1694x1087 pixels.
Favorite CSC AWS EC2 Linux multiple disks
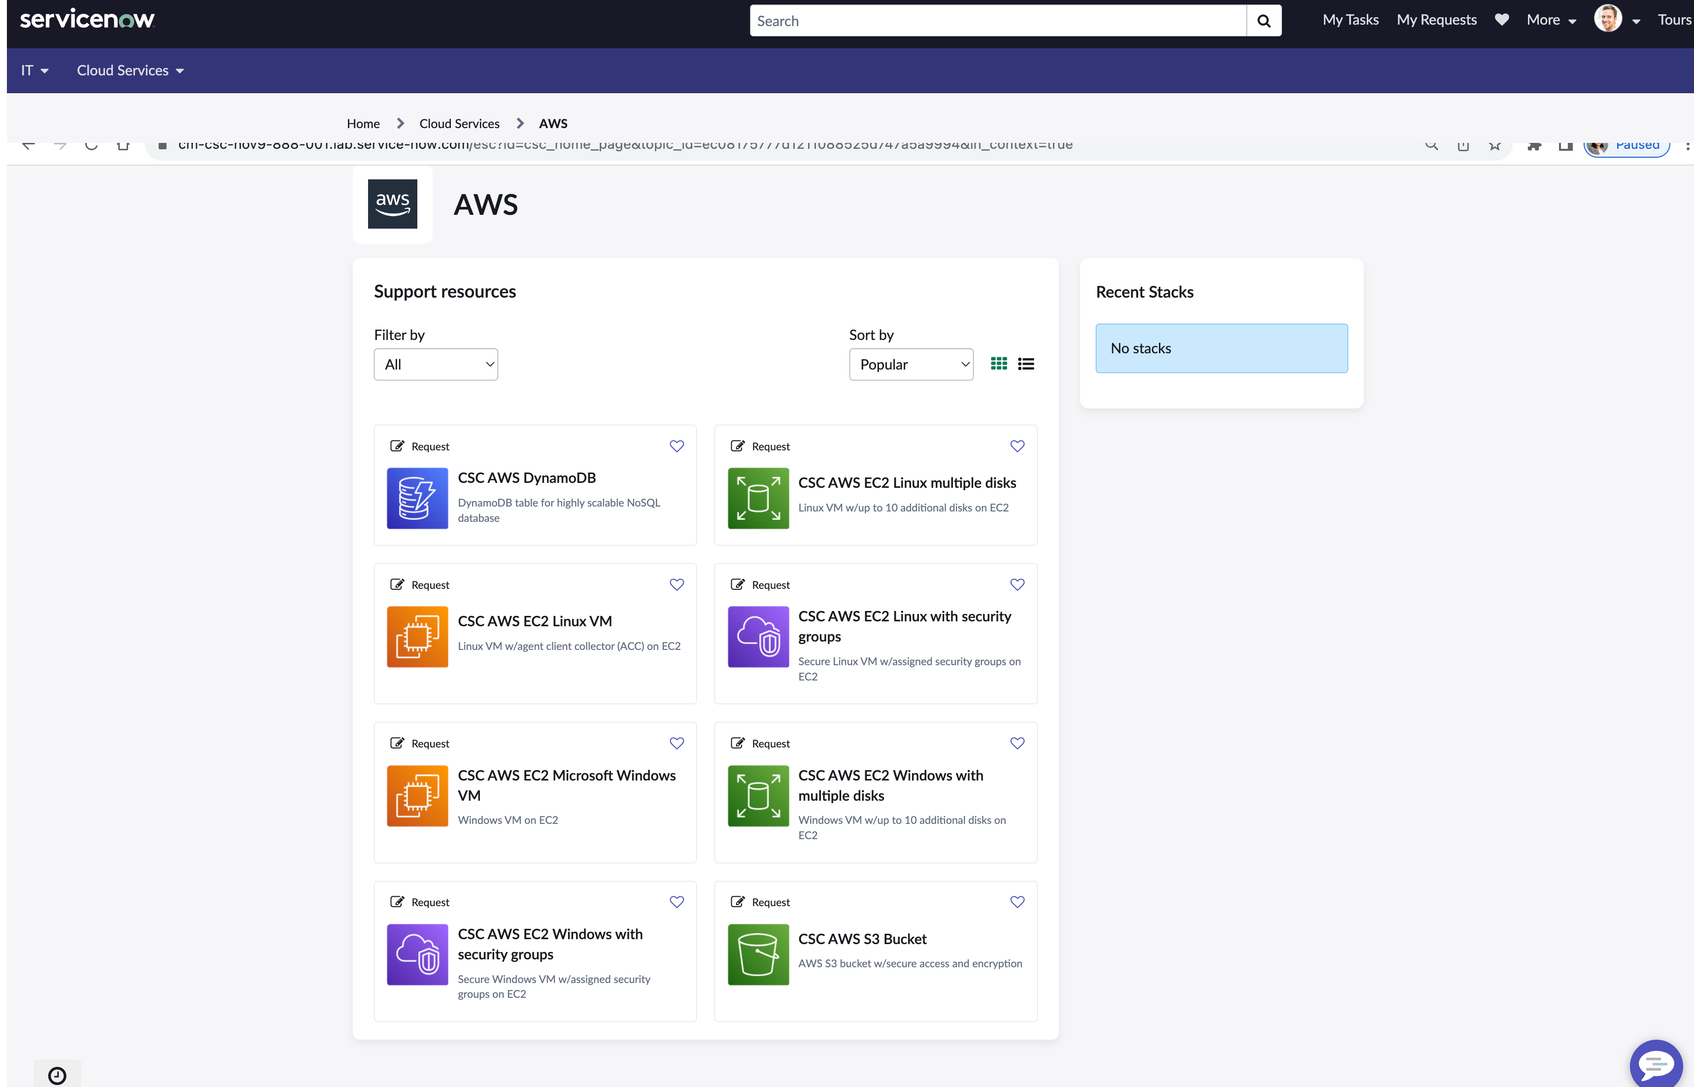pos(1016,446)
